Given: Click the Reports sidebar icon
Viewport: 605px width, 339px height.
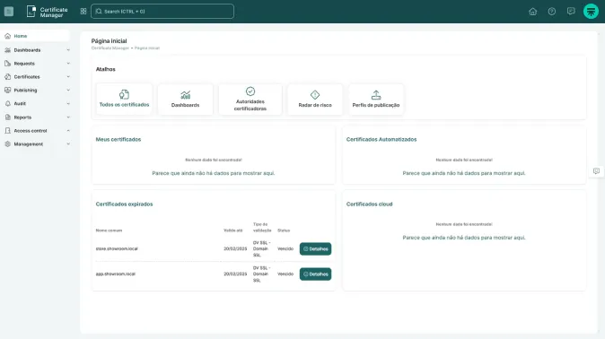Looking at the screenshot, I should [8, 117].
